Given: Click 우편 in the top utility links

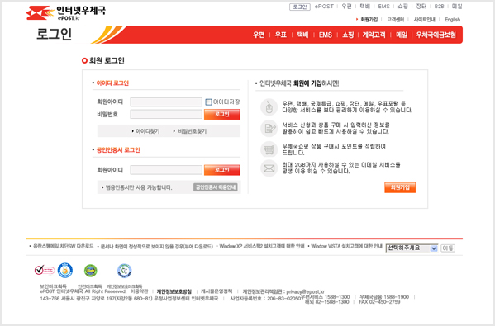Looking at the screenshot, I should pyautogui.click(x=346, y=7).
